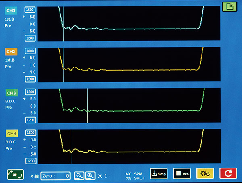Select the CH1 lower scale value 1200
242x183 pixels.
tap(30, 38)
